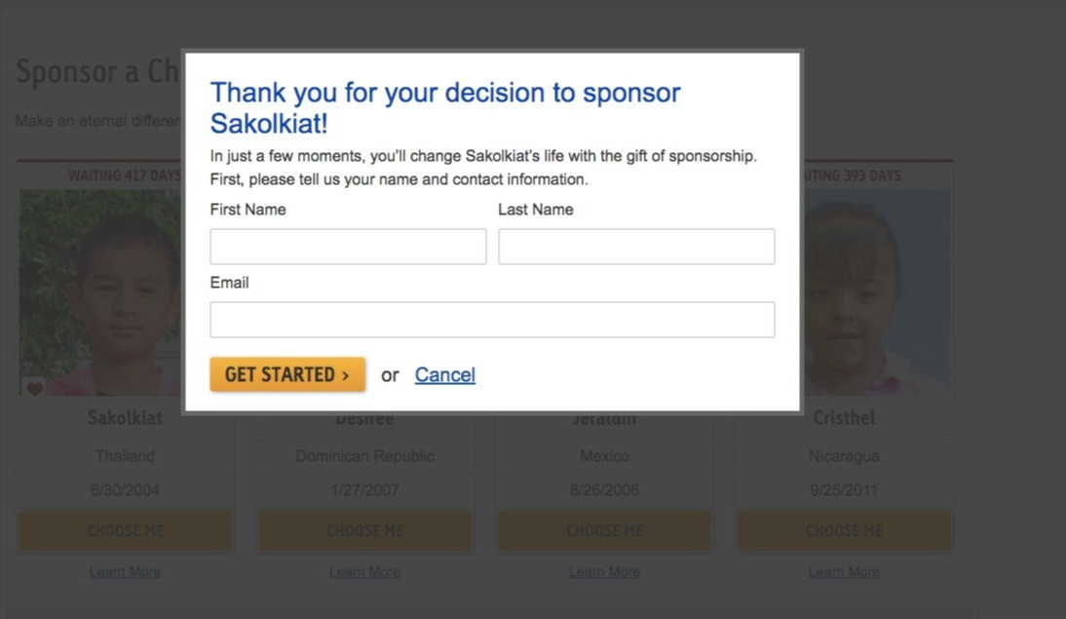Pick Choose Me for Dominican Republic child
The height and width of the screenshot is (619, 1066).
tap(364, 531)
